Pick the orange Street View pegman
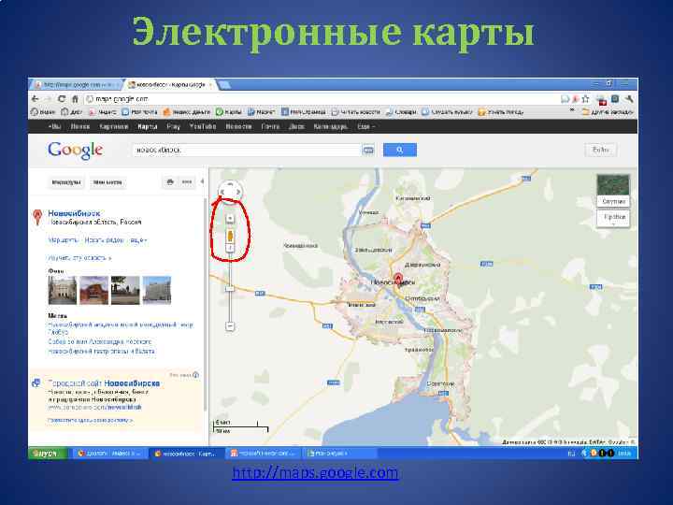673x505 pixels. 230,236
